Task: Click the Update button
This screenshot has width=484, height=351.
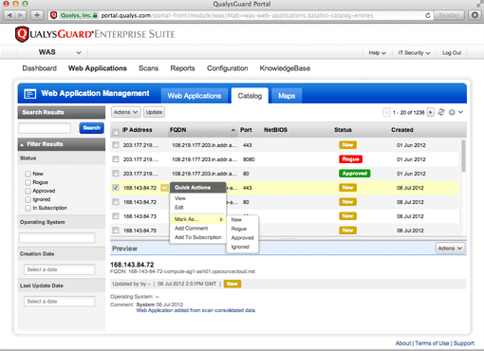Action: click(154, 112)
